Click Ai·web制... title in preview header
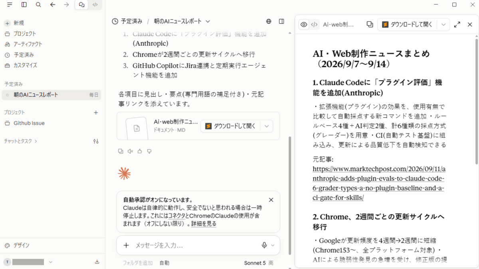Image resolution: width=479 pixels, height=269 pixels. [338, 24]
